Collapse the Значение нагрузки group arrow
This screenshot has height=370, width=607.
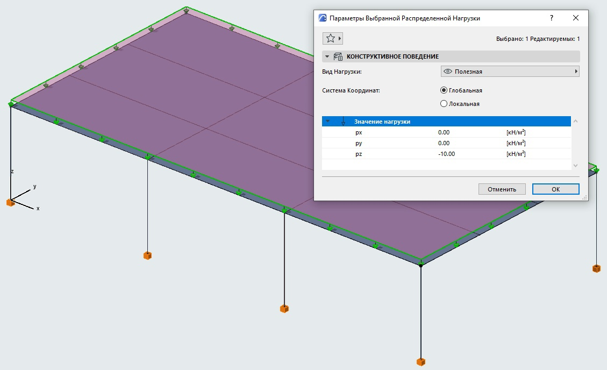pos(327,121)
